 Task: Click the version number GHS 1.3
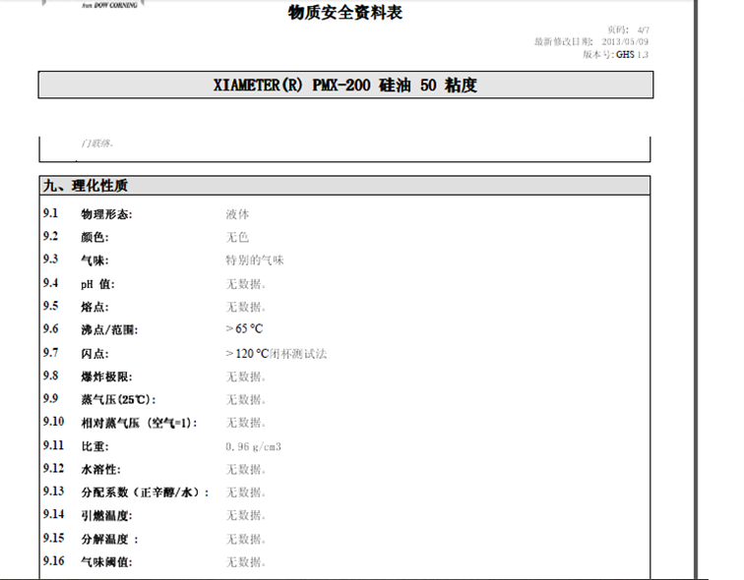(x=632, y=54)
